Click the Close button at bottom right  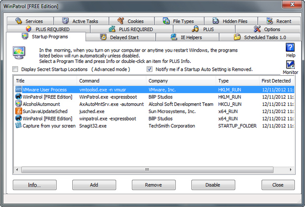pyautogui.click(x=278, y=185)
